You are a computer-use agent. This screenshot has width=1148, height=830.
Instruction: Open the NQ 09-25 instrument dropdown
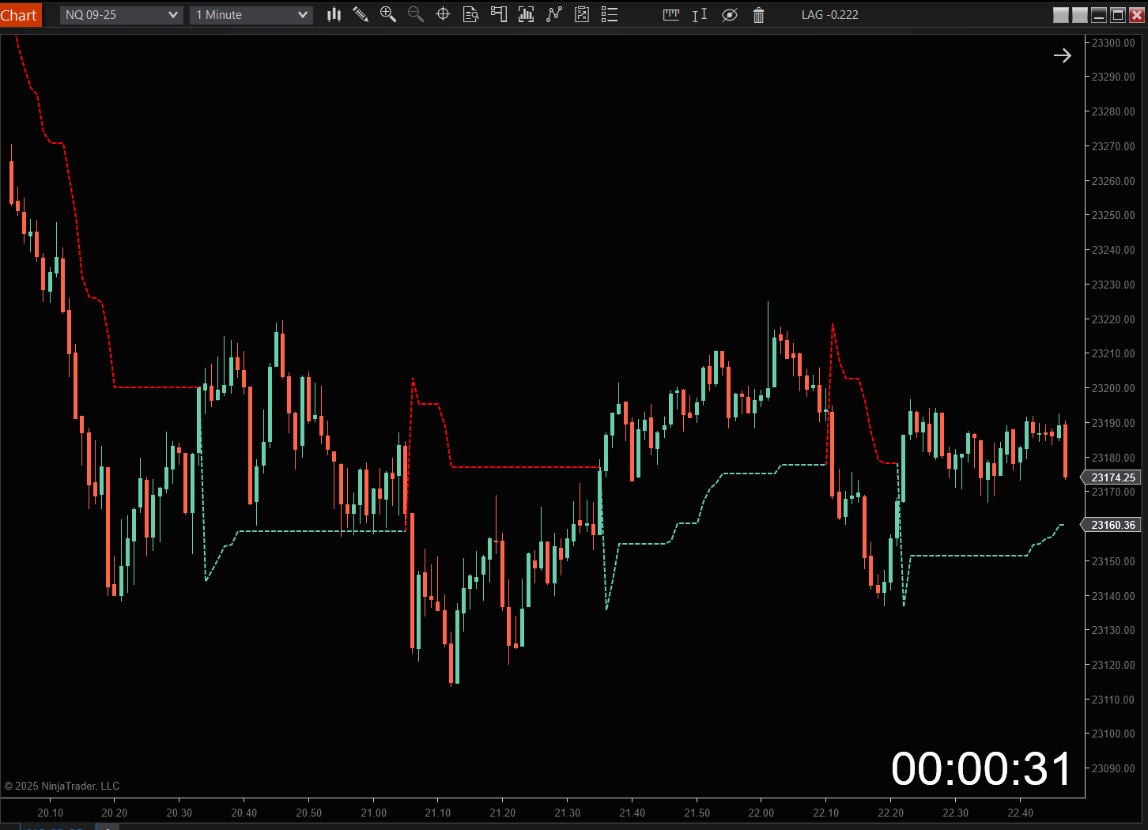click(120, 14)
